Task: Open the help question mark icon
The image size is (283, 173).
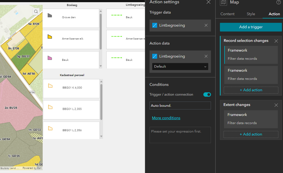Action: point(278,2)
